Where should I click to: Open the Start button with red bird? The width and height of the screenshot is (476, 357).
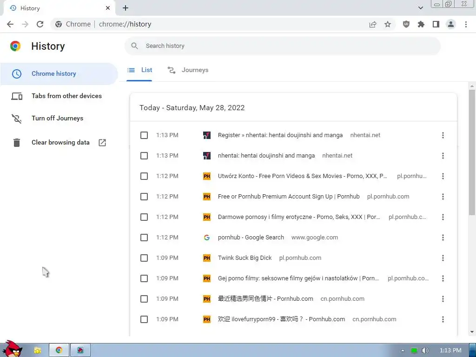coord(12,349)
